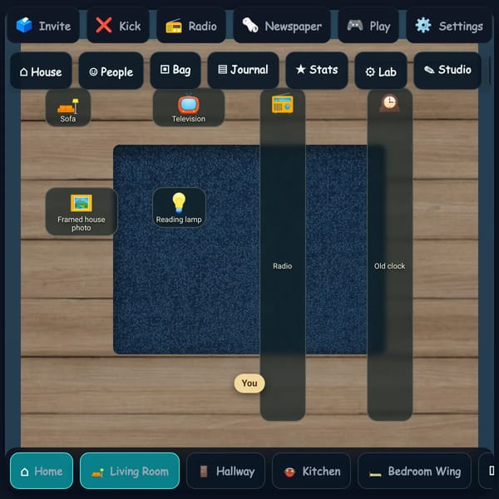Open the Radio button in the top bar
The height and width of the screenshot is (499, 499).
click(191, 26)
